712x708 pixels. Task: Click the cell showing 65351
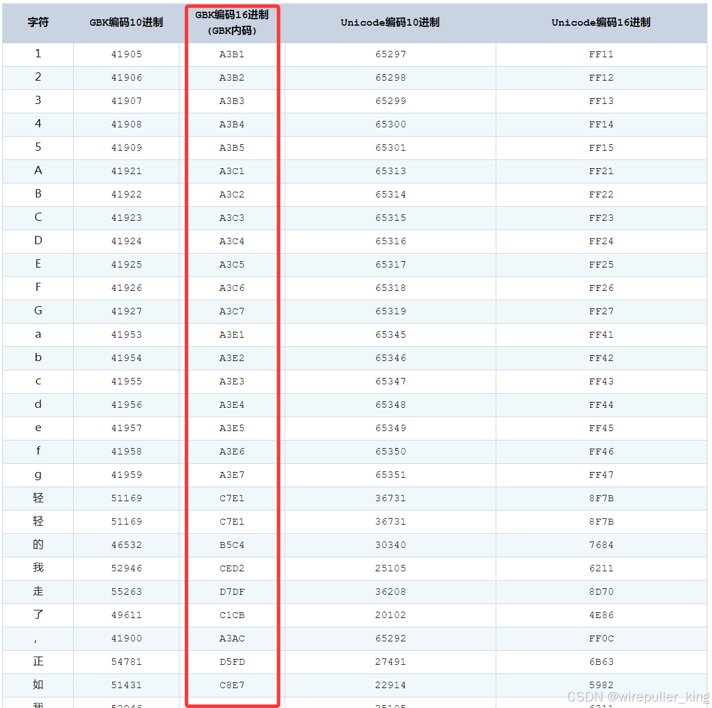tap(390, 475)
